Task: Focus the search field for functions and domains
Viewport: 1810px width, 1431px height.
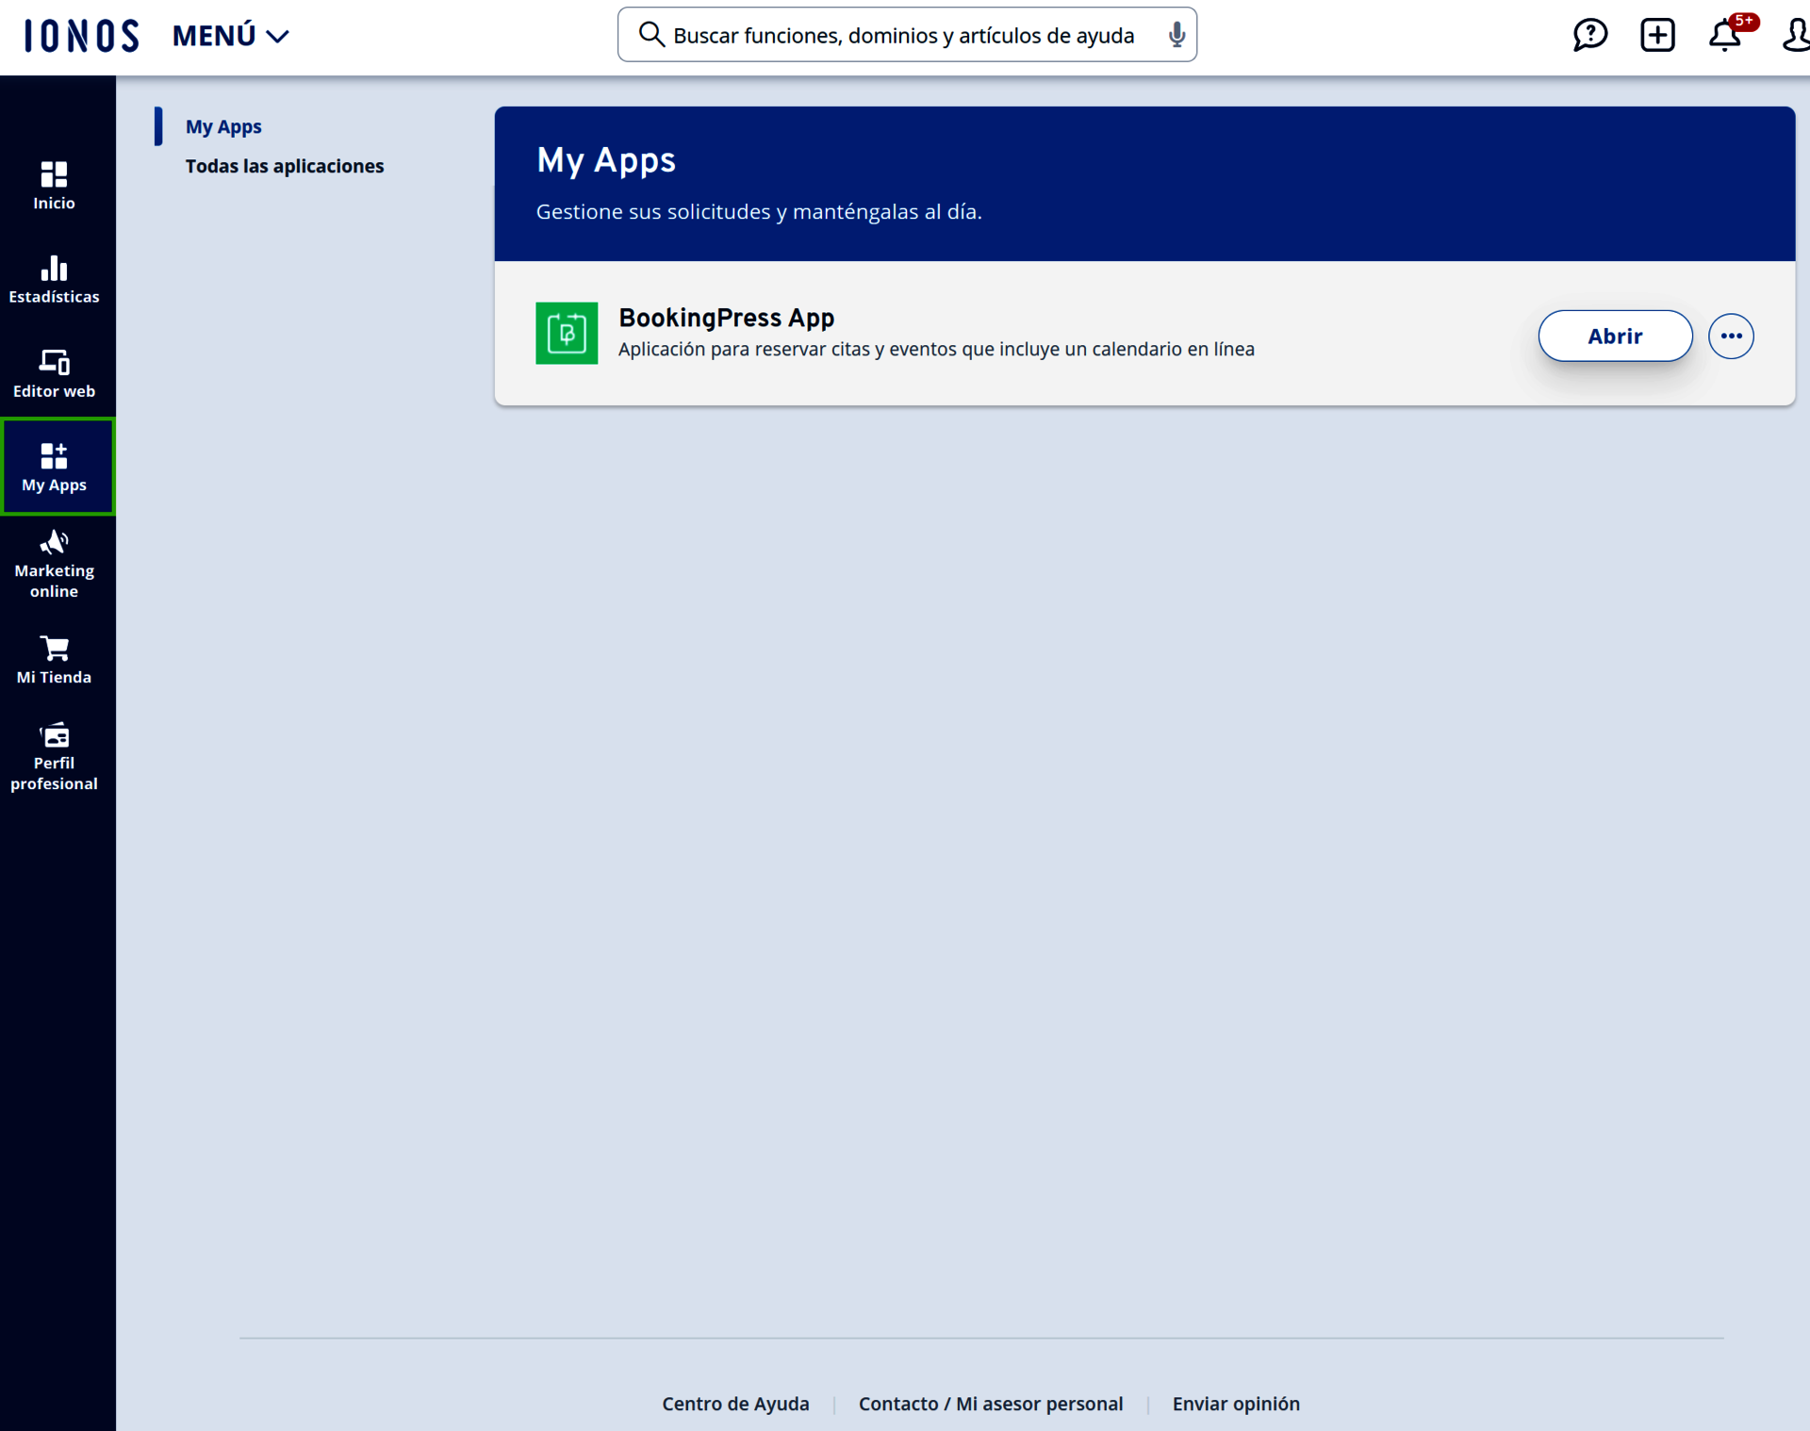Action: 907,35
